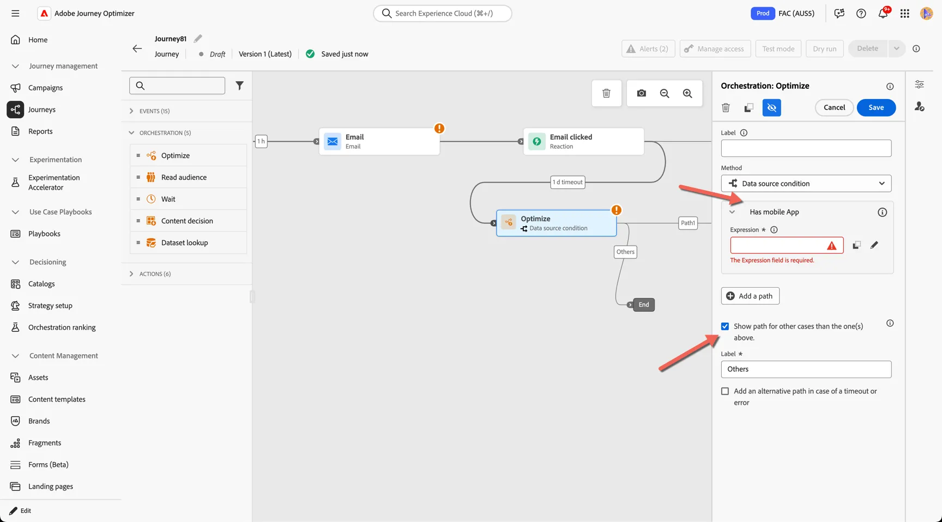Open the Method Data source condition dropdown
This screenshot has width=942, height=522.
(806, 184)
